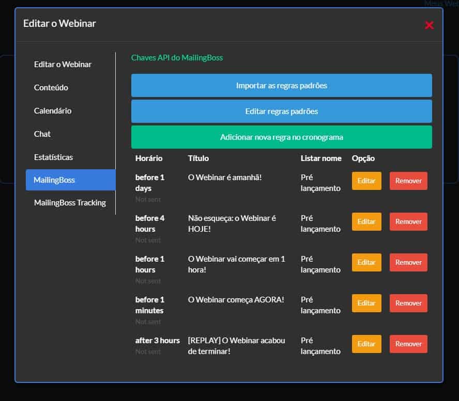Go to the Chat tab
The width and height of the screenshot is (459, 401).
42,134
